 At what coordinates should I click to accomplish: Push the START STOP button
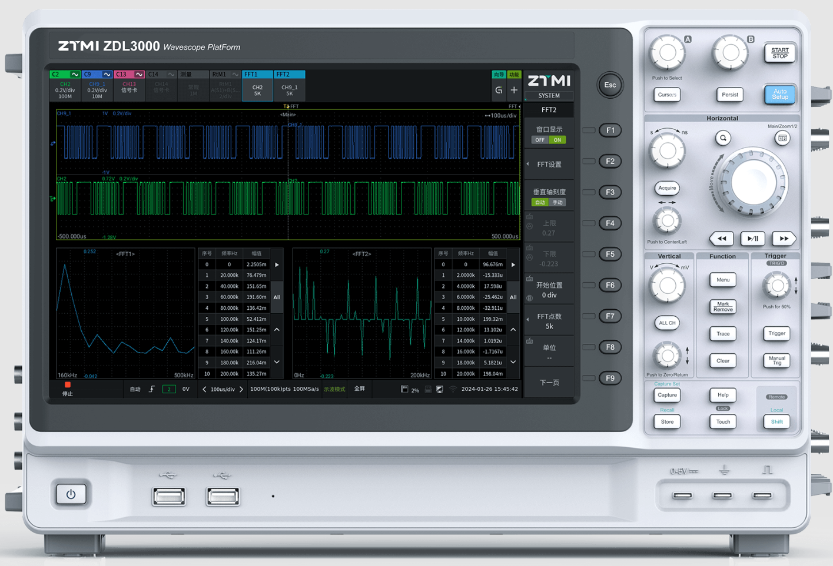(779, 53)
